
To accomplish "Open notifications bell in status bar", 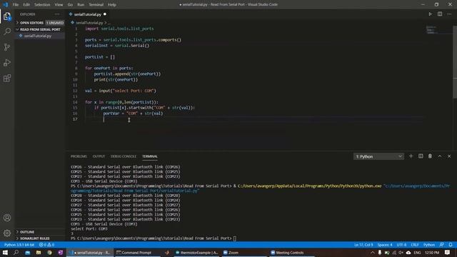I will coord(451,245).
